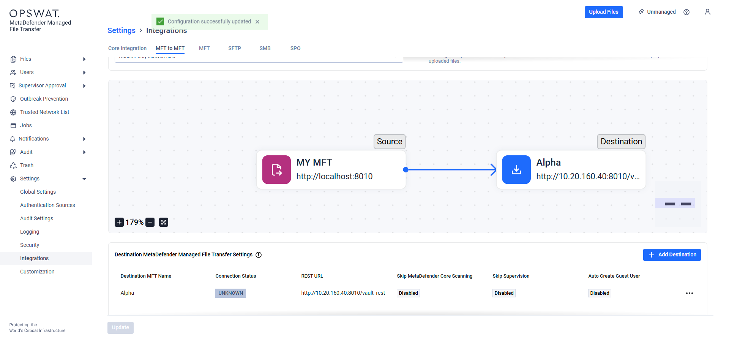Open the user profile icon
729x346 pixels.
point(707,12)
